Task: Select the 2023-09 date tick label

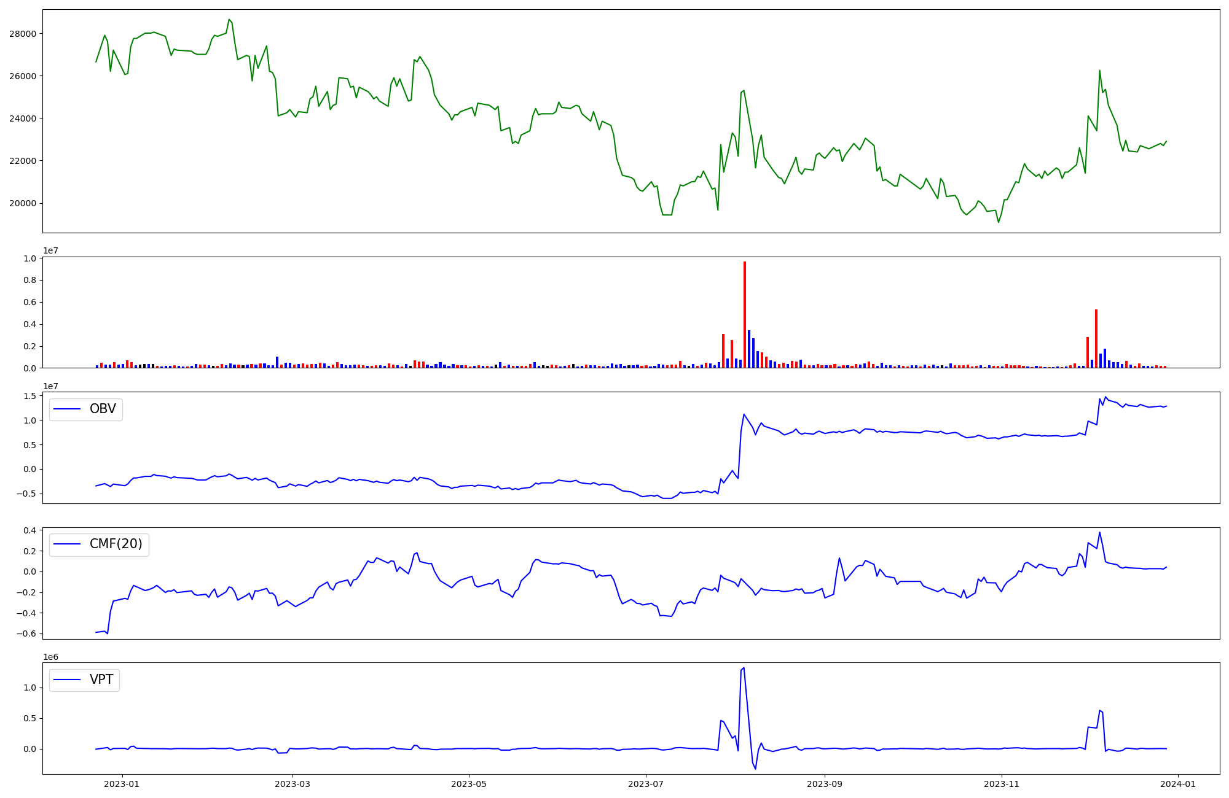Action: tap(824, 784)
